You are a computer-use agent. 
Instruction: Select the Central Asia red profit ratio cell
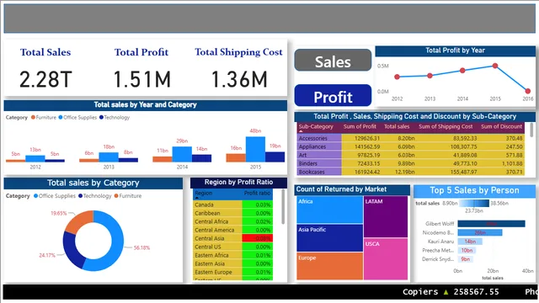257,238
